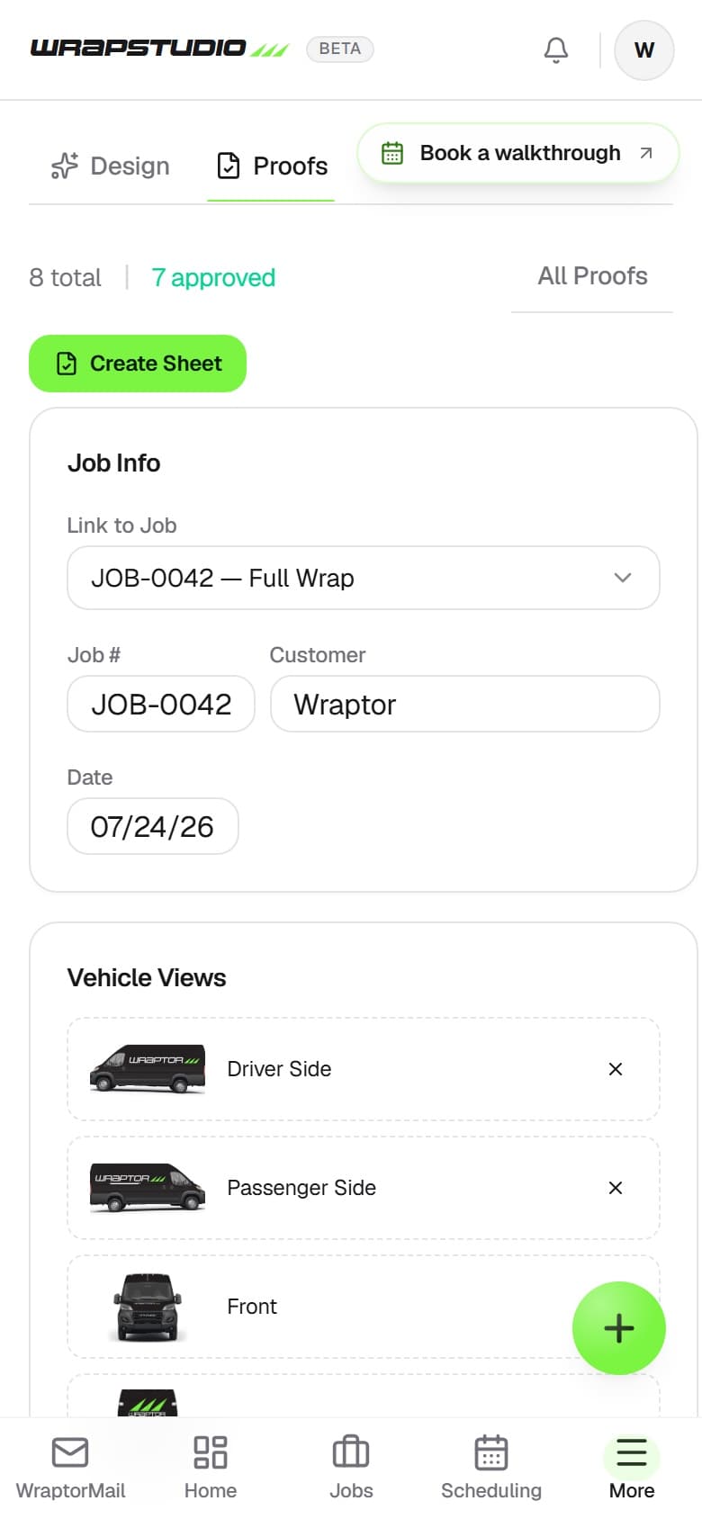Remove the Passenger Side view

(x=616, y=1188)
